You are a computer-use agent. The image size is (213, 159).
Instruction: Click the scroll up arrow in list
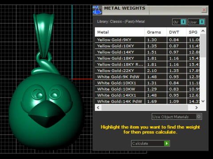click(x=203, y=31)
